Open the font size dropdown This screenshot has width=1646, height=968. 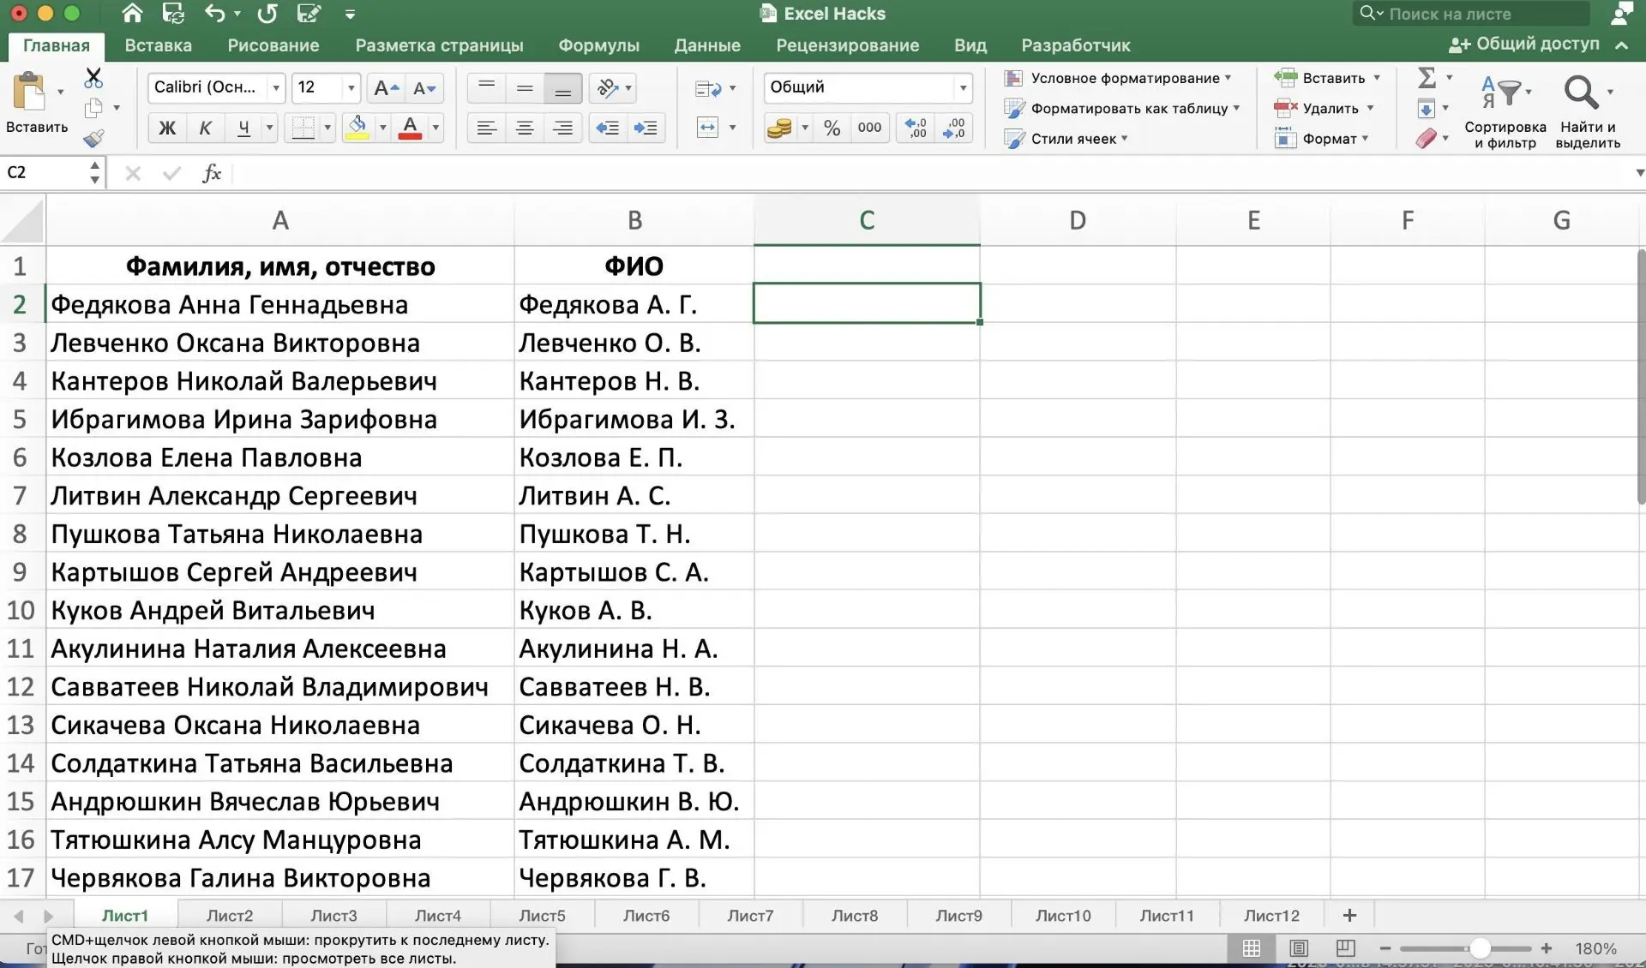(x=350, y=87)
